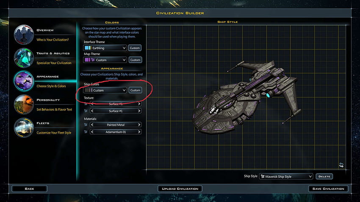The image size is (360, 202).
Task: Open the Personality landscape icon
Action: (24, 104)
